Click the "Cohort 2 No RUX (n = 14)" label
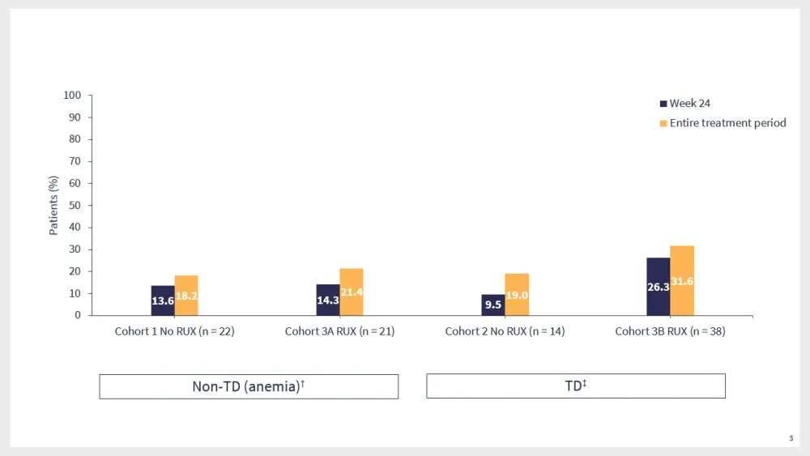 (x=505, y=331)
